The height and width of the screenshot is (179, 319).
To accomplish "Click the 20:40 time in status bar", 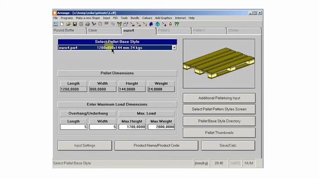I will pyautogui.click(x=219, y=163).
